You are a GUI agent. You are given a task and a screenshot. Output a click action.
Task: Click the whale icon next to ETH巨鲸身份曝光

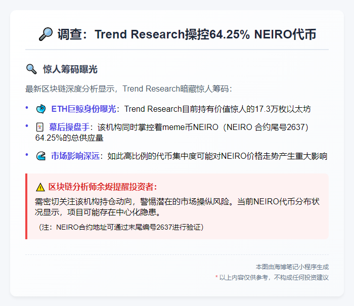[41, 109]
